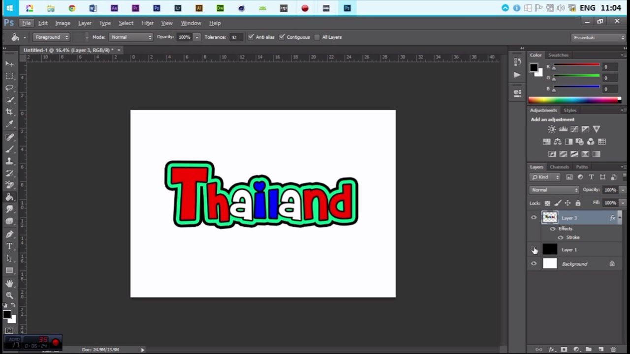Switch to the Paths tab

[x=582, y=167]
